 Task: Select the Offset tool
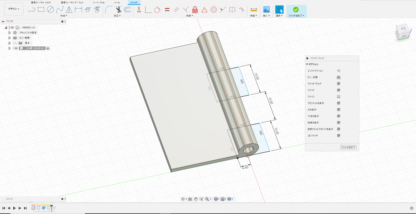coord(128,10)
